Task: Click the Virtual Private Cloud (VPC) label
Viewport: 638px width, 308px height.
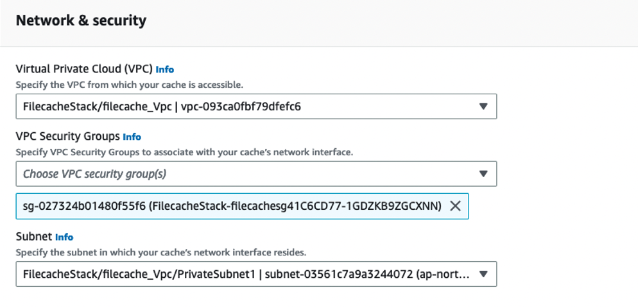Action: tap(83, 69)
